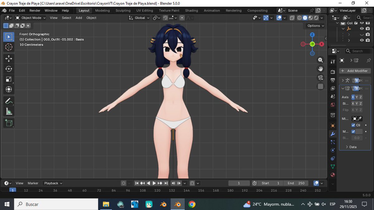The height and width of the screenshot is (210, 374).
Task: Open the Physics properties tab
Action: [x=333, y=150]
